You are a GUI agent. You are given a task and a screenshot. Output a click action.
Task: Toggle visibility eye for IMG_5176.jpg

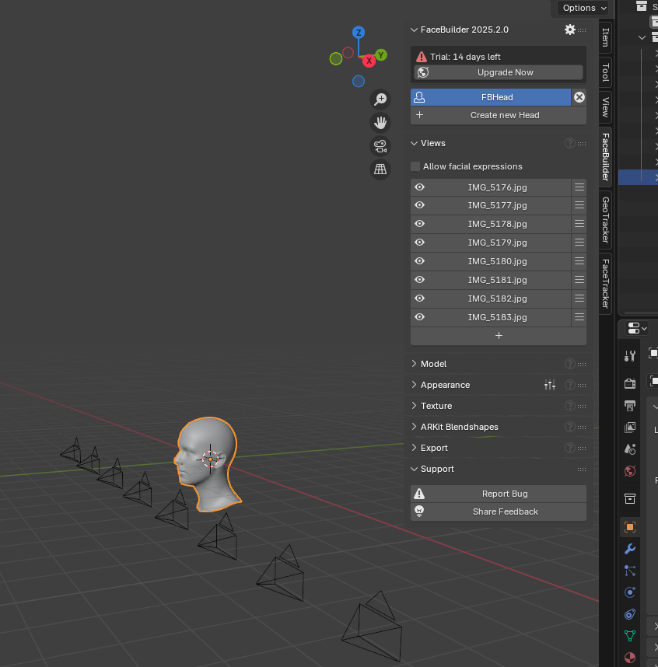(x=419, y=187)
